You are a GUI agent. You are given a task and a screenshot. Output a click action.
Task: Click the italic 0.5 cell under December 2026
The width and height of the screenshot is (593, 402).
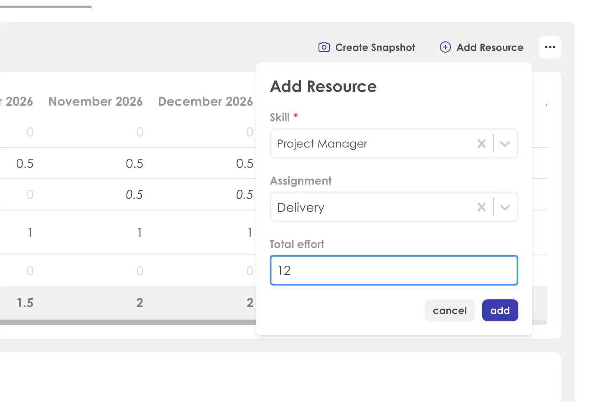[244, 195]
